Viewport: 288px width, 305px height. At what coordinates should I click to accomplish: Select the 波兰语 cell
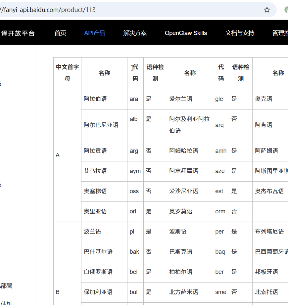pyautogui.click(x=104, y=232)
